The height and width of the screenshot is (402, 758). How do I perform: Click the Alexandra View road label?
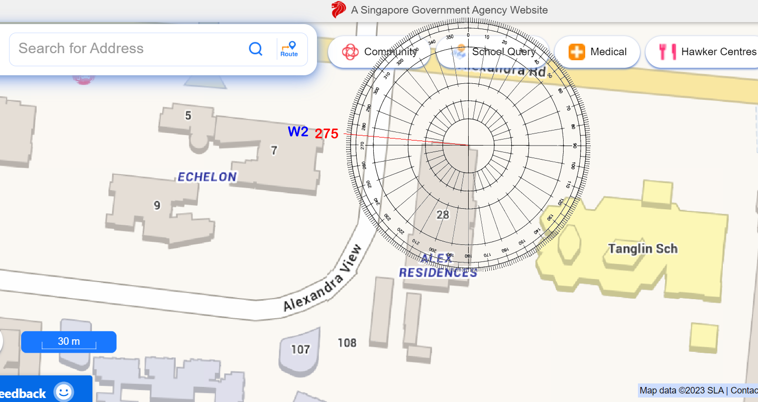[x=322, y=278]
